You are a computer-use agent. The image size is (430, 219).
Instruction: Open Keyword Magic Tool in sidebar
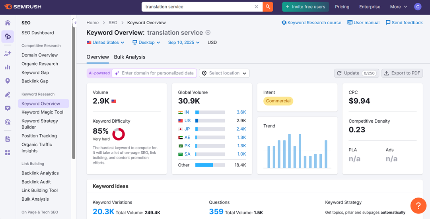[x=43, y=112]
